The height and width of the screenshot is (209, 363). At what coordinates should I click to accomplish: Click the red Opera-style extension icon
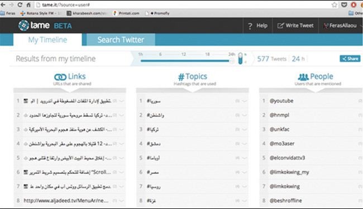[x=354, y=4]
